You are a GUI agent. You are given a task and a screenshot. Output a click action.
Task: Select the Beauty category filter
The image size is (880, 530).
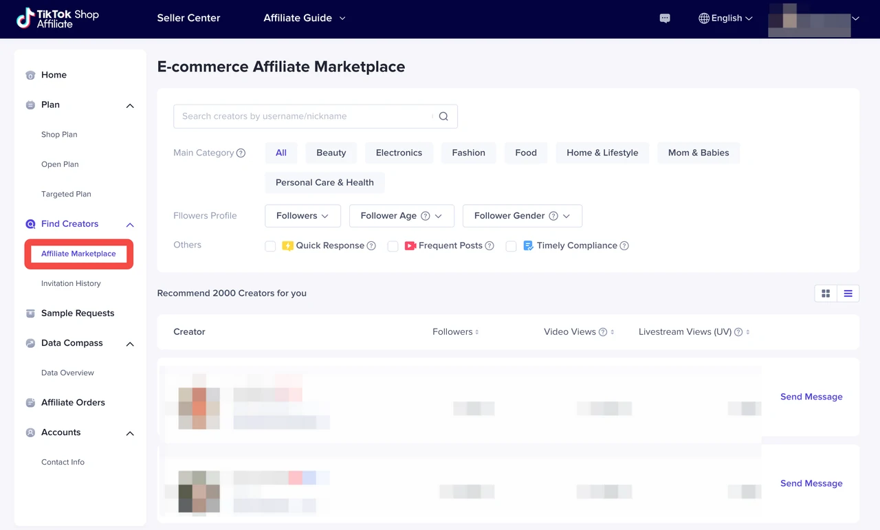point(331,153)
